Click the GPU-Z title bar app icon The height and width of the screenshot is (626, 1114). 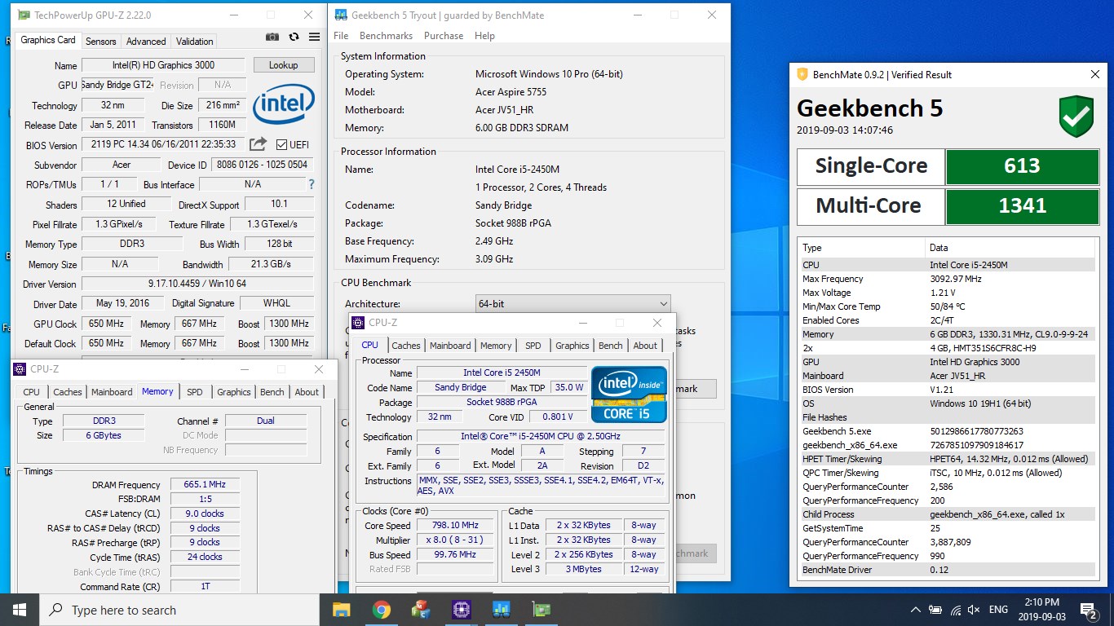[24, 15]
